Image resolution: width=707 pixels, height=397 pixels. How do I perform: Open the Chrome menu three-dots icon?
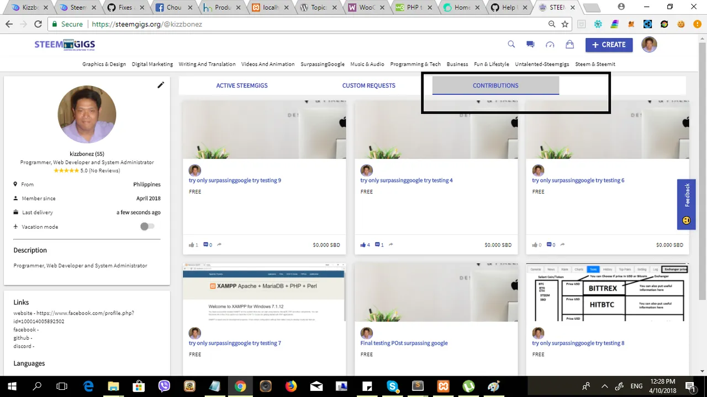698,24
